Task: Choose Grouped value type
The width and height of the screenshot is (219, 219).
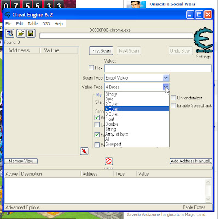Action: pyautogui.click(x=137, y=144)
